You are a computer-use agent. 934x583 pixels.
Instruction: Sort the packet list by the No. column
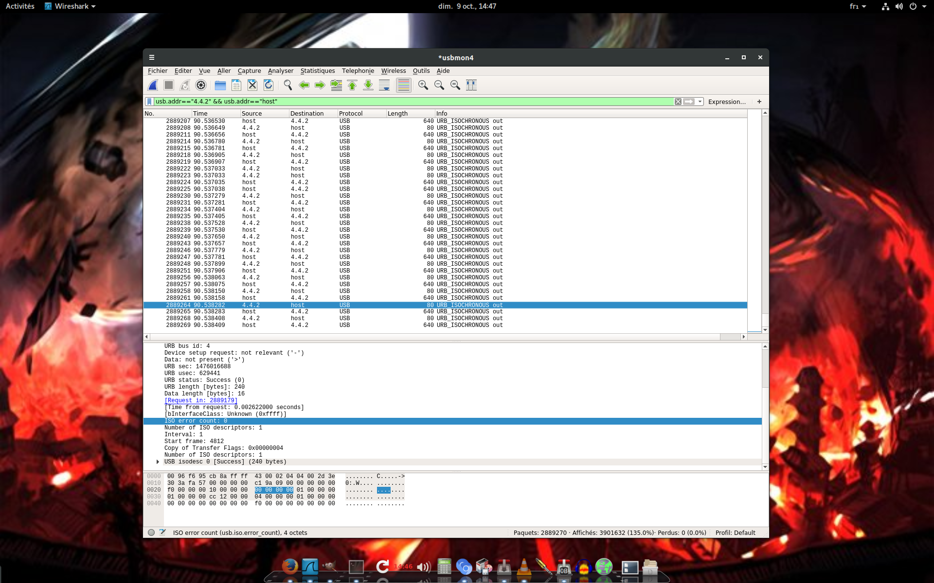tap(167, 114)
